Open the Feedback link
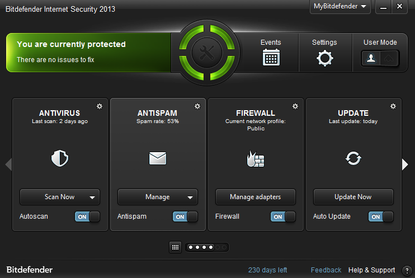415x278 pixels. click(326, 270)
